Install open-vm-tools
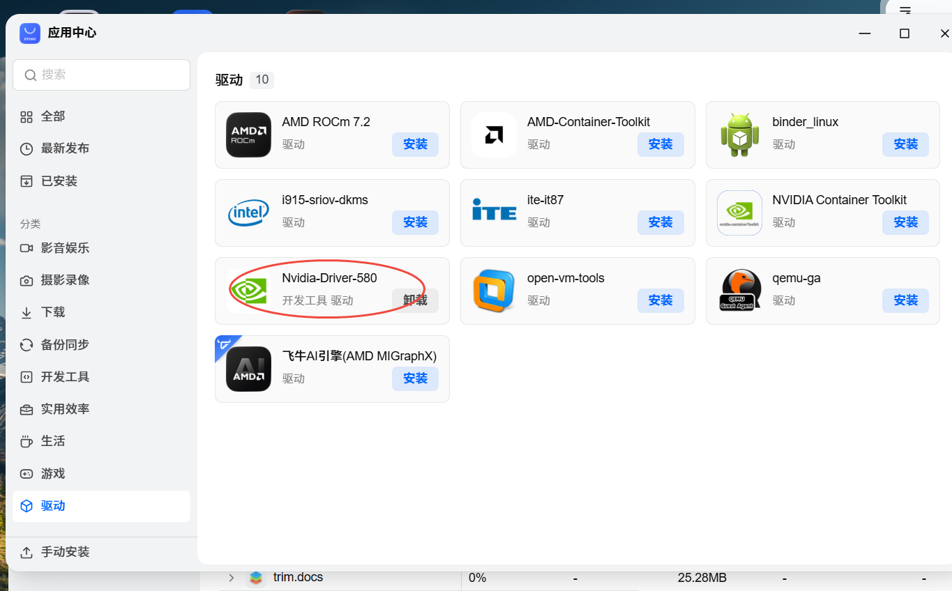 pyautogui.click(x=660, y=300)
